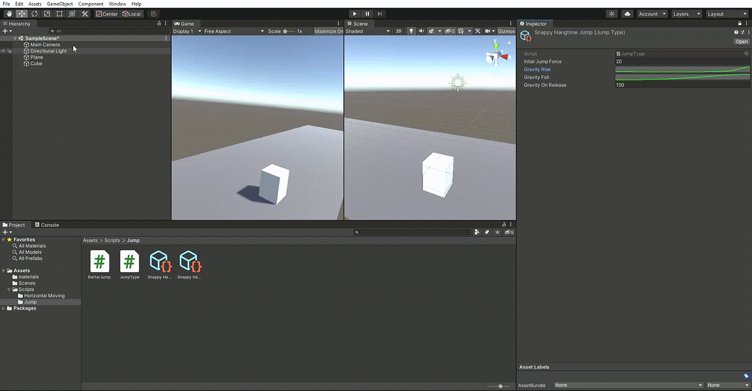Activate the Rect transform tool

pyautogui.click(x=60, y=13)
